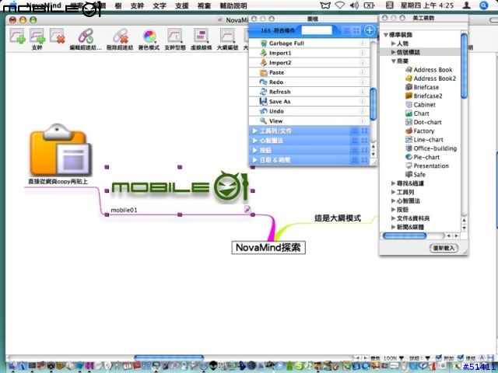Switch icon library to grid view
This screenshot has height=373, width=498.
pyautogui.click(x=356, y=30)
